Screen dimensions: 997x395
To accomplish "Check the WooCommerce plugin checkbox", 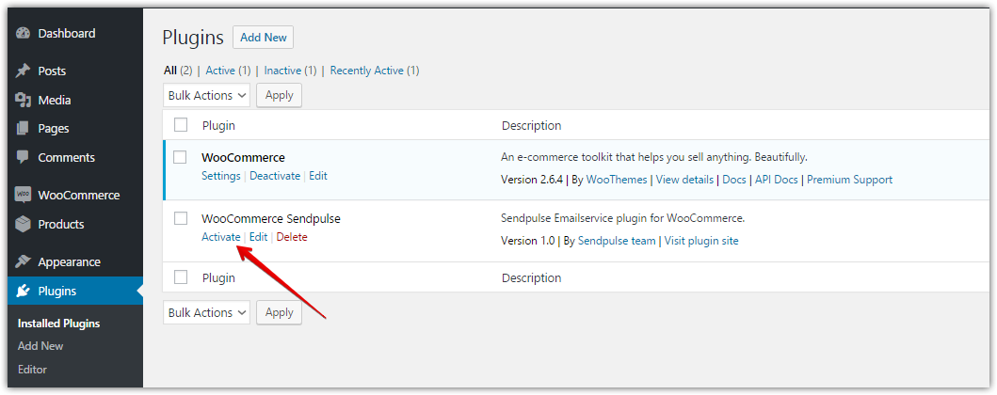I will point(181,157).
